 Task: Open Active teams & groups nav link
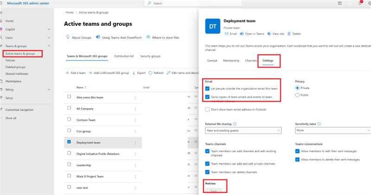tap(20, 54)
